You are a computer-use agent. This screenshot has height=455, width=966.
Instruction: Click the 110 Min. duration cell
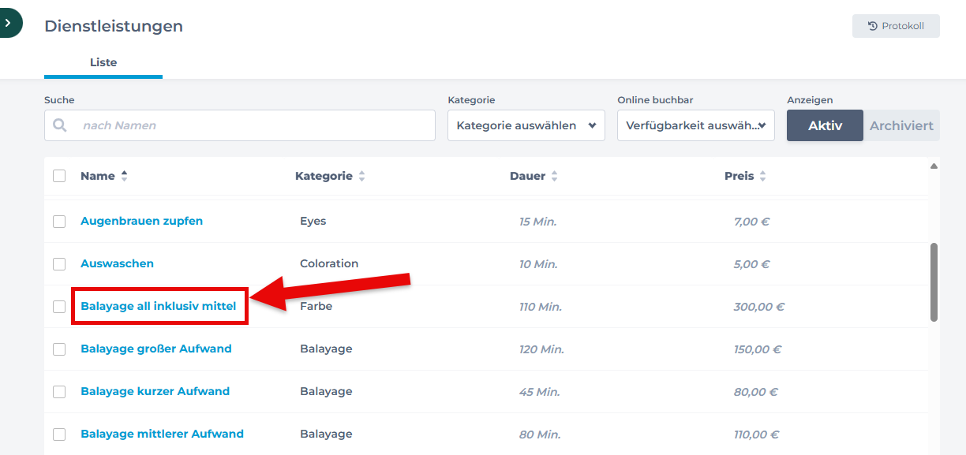coord(541,307)
